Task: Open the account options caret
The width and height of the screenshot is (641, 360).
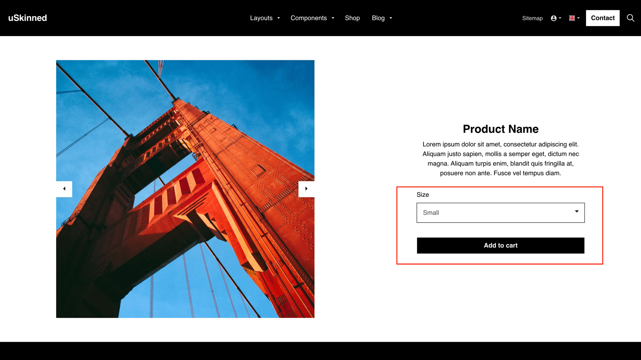Action: tap(559, 18)
